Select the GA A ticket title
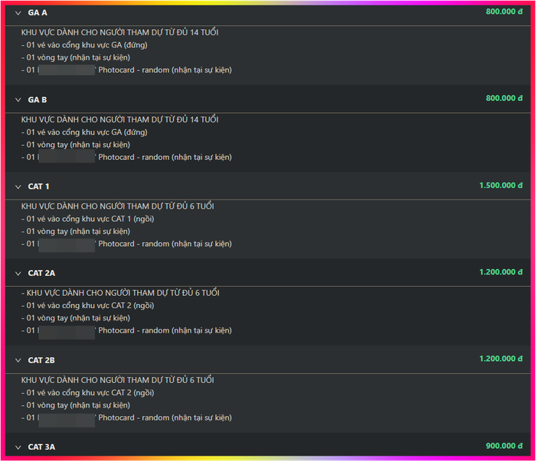Image resolution: width=536 pixels, height=461 pixels. coord(38,13)
